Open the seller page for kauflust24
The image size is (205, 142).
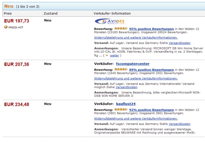[x=126, y=104]
